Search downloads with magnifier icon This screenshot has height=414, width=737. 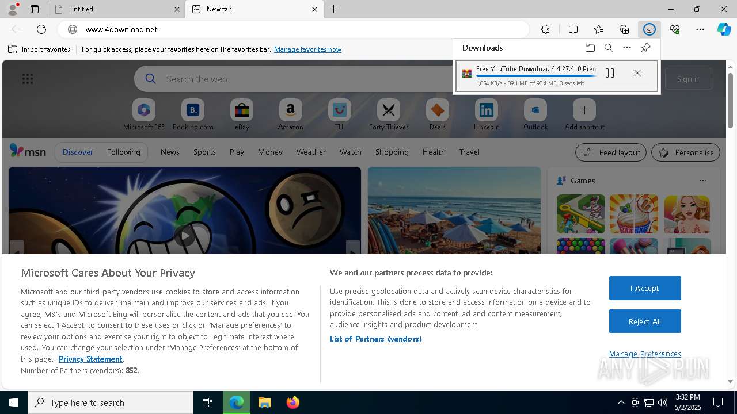[x=609, y=48]
